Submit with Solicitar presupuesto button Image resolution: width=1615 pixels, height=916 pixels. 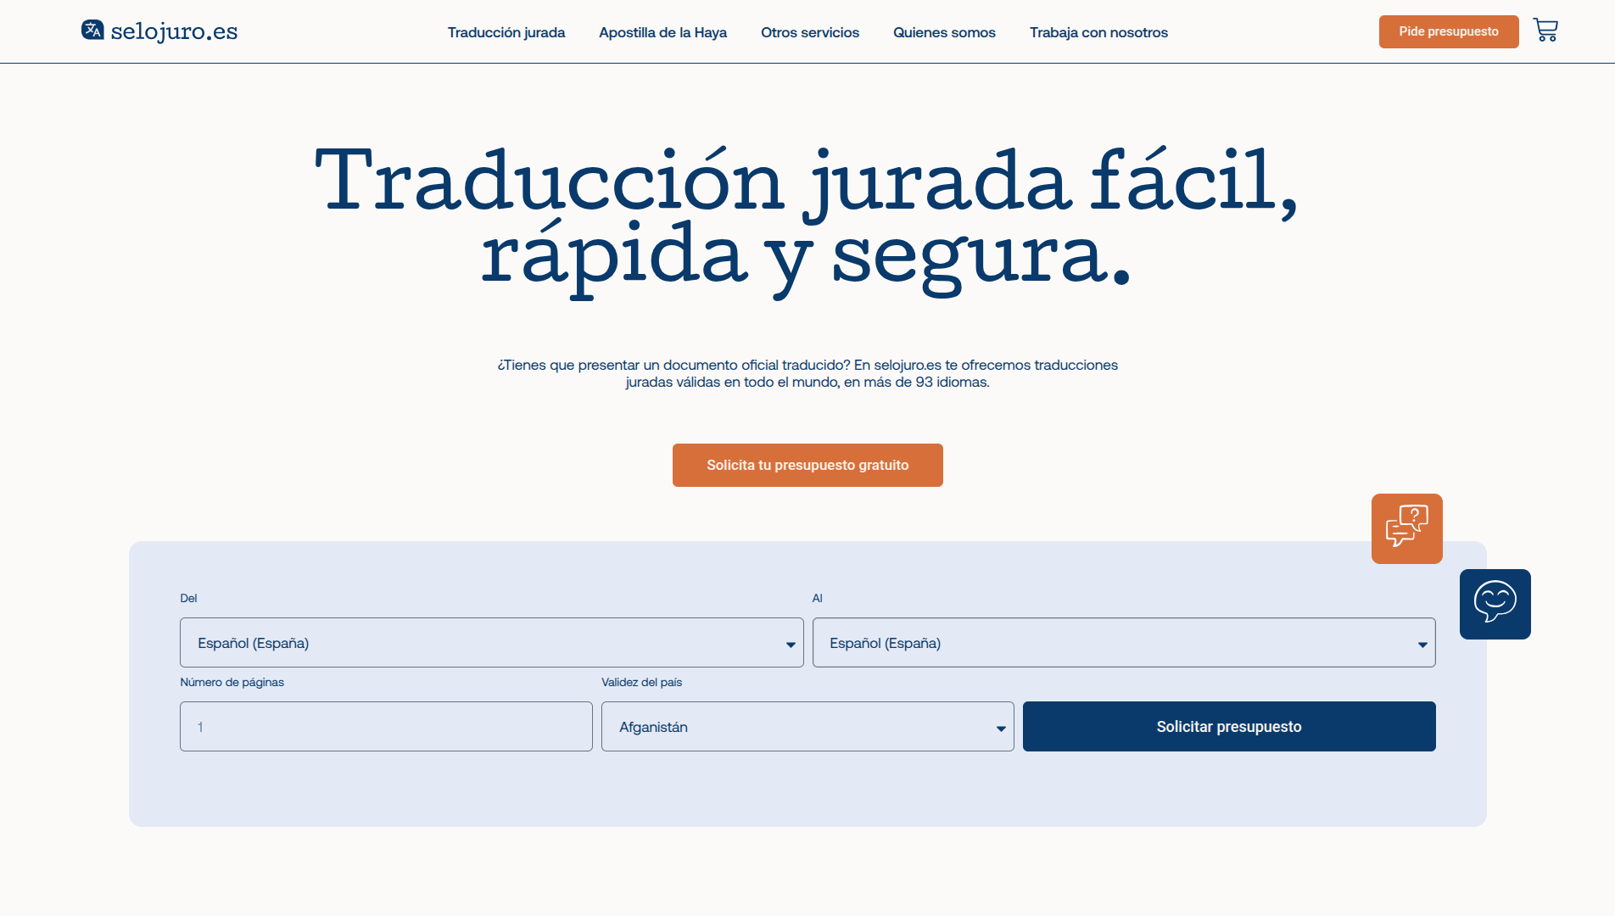(1229, 726)
